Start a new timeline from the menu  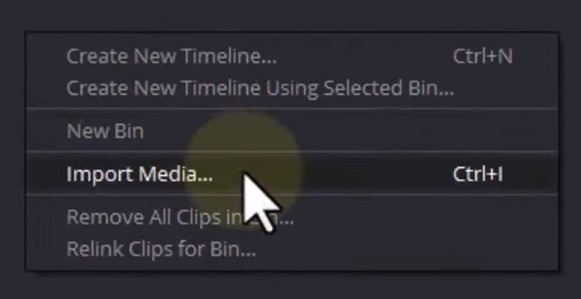click(x=292, y=56)
